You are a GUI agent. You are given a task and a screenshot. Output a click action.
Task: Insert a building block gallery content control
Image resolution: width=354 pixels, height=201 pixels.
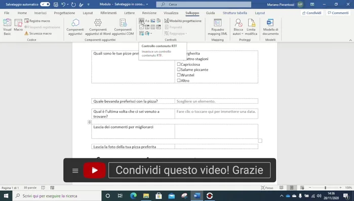(x=159, y=21)
